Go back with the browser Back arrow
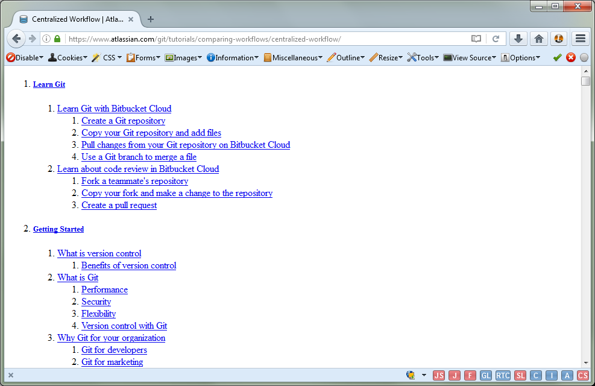The width and height of the screenshot is (595, 386). coord(16,39)
